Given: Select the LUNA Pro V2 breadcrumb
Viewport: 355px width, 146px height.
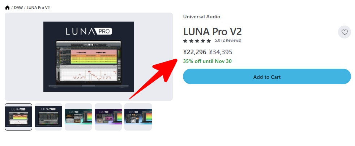Looking at the screenshot, I should tap(38, 8).
